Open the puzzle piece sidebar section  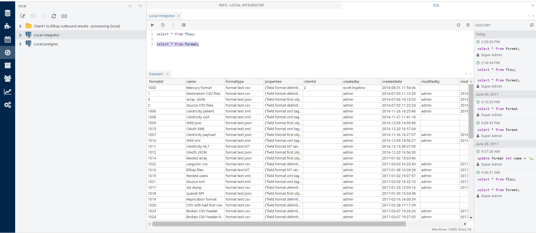click(8, 26)
